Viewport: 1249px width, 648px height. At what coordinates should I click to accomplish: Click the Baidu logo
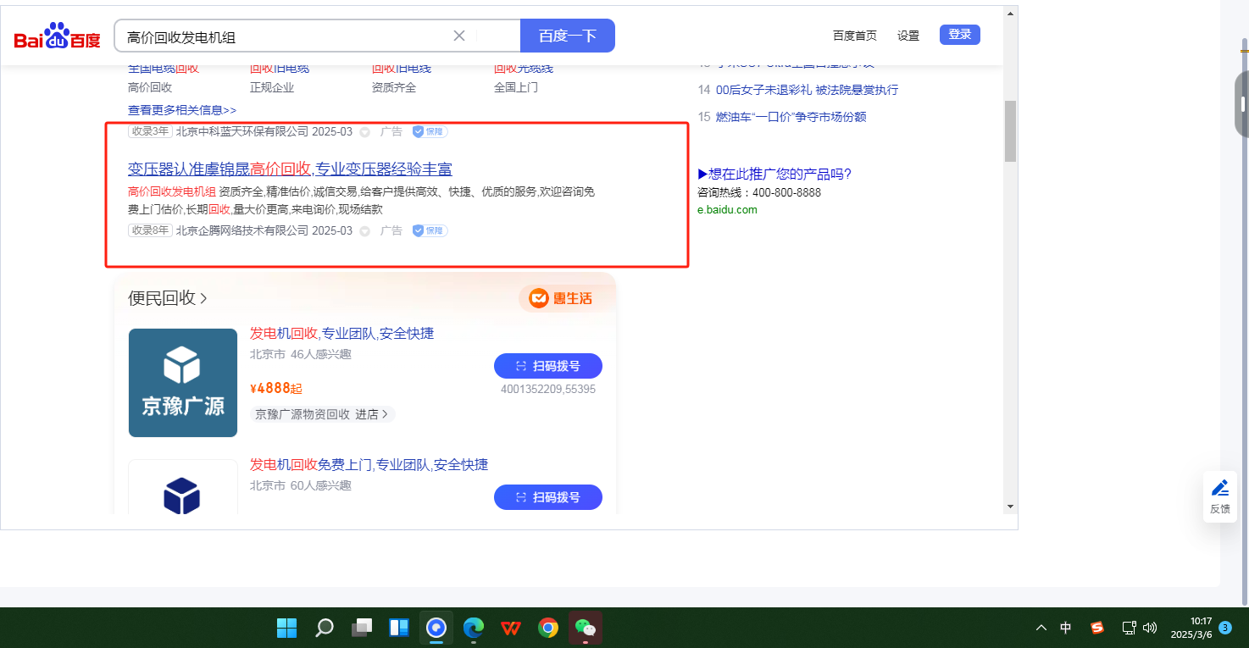tap(57, 36)
